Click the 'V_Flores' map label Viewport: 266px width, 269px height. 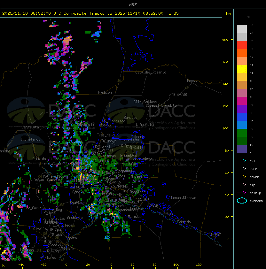(48, 257)
